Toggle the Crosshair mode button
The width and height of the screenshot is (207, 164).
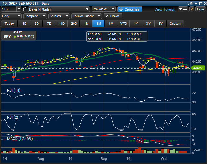(130, 9)
